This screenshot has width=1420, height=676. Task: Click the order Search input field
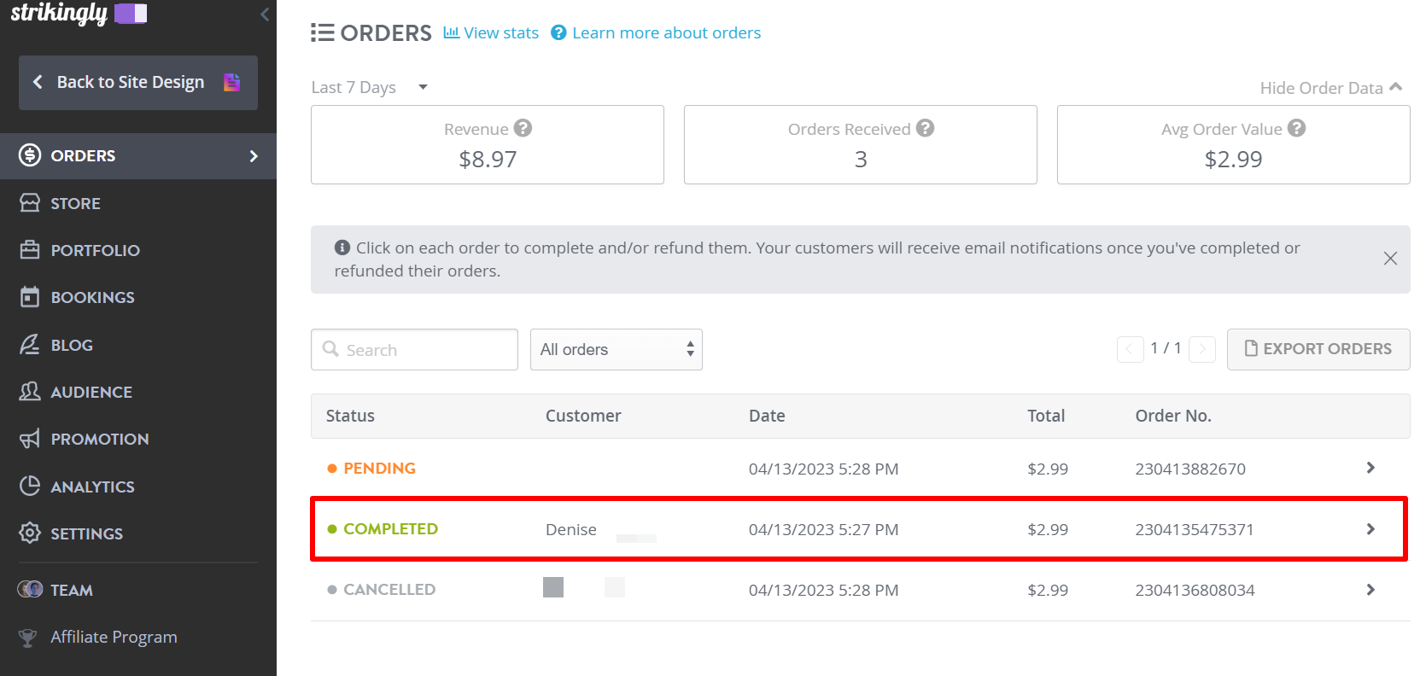[x=424, y=349]
